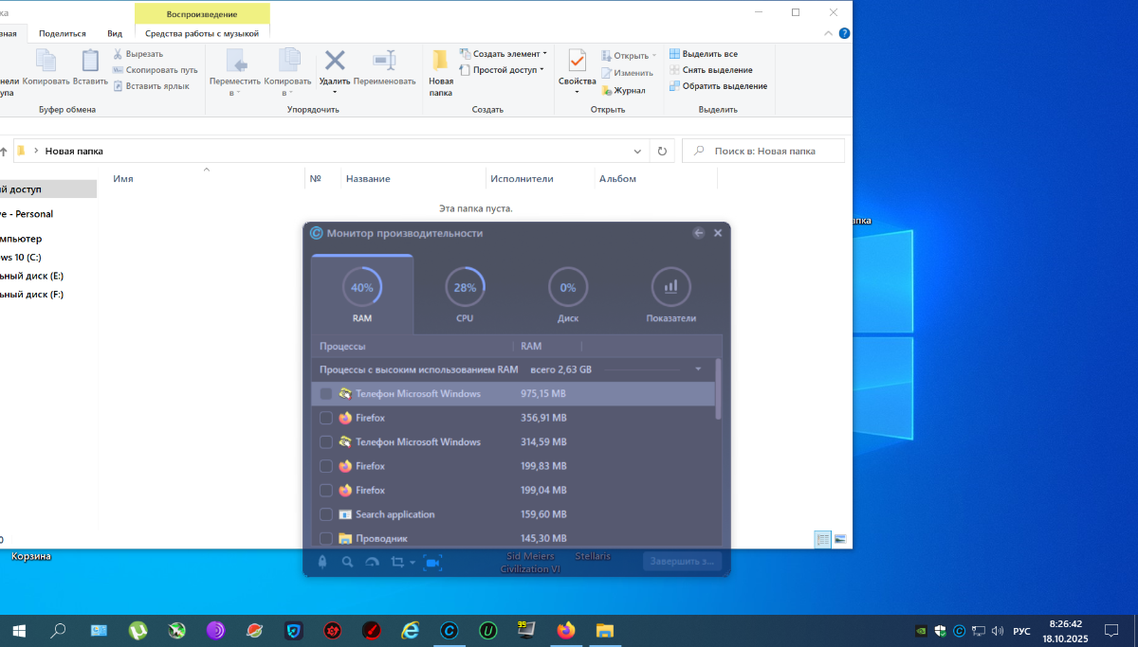
Task: Tick the checkbox beside Search application
Action: coord(326,515)
